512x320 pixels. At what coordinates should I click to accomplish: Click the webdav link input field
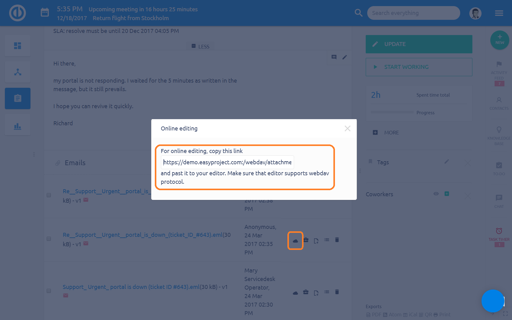[x=227, y=162]
